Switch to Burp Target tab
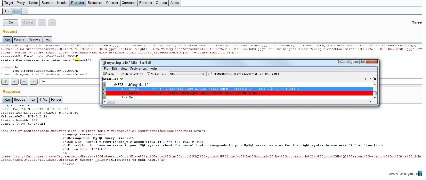 [8, 3]
